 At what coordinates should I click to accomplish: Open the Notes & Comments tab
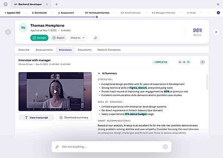click(109, 50)
